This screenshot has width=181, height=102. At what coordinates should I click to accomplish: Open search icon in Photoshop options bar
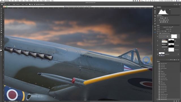(x=174, y=5)
